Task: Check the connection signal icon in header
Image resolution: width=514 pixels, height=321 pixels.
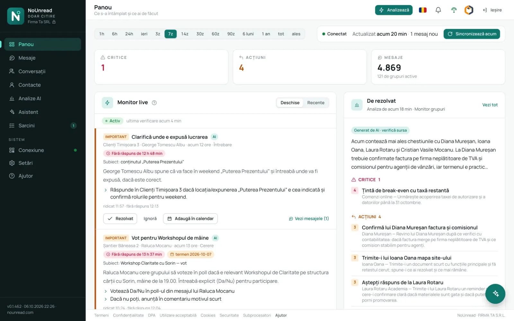Action: click(x=454, y=10)
